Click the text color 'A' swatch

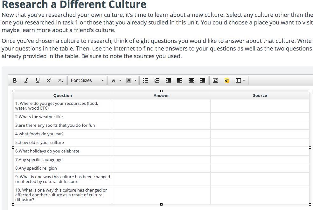click(x=113, y=80)
